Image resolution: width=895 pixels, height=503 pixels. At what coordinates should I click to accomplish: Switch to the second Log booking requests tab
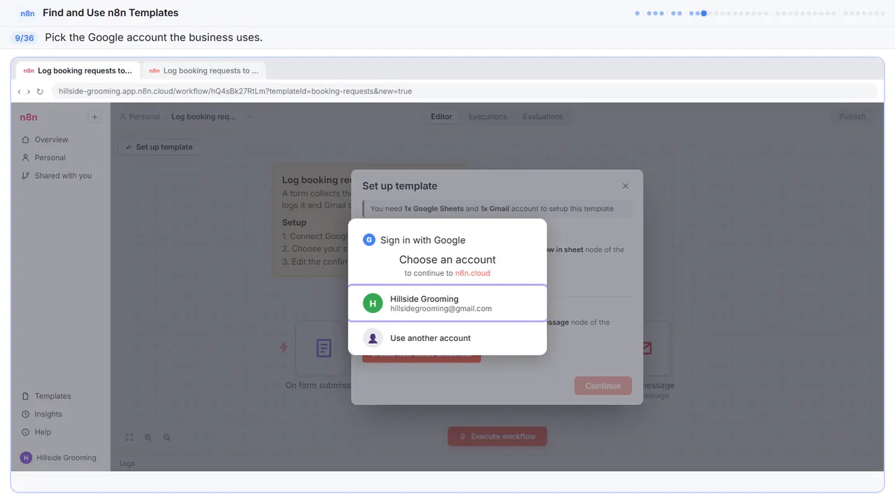pyautogui.click(x=203, y=71)
